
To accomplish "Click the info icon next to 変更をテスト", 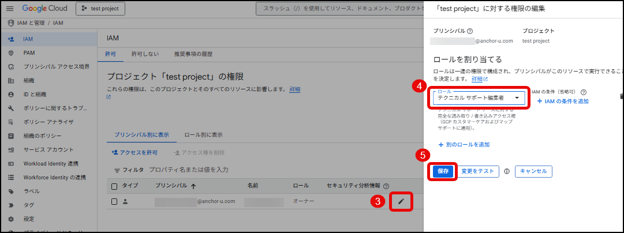I will point(507,171).
